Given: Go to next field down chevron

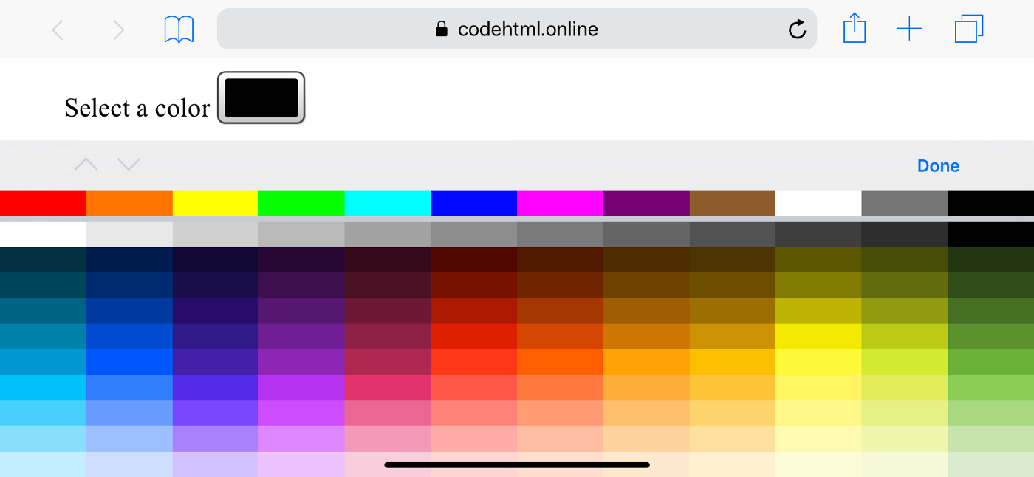Looking at the screenshot, I should pyautogui.click(x=129, y=165).
